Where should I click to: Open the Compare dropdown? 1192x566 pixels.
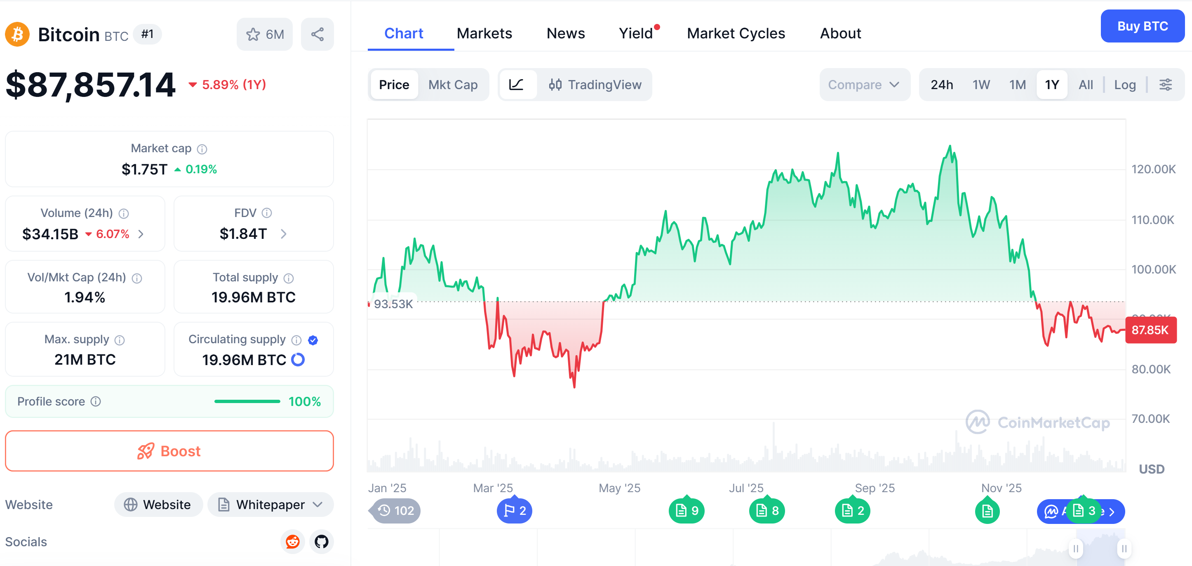(864, 85)
